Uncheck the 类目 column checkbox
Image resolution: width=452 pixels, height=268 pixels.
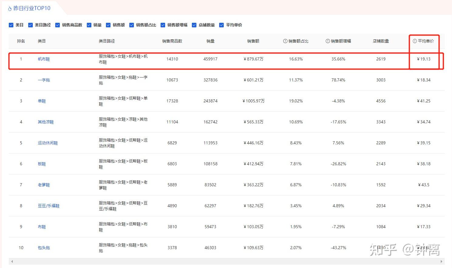pyautogui.click(x=11, y=25)
